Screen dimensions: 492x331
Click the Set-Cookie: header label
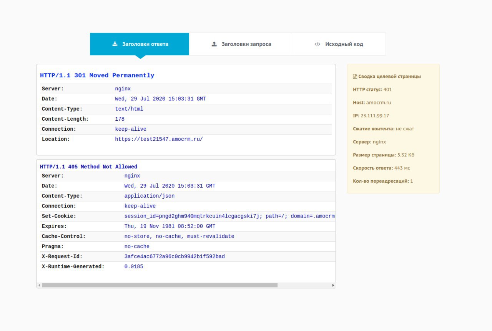(59, 216)
